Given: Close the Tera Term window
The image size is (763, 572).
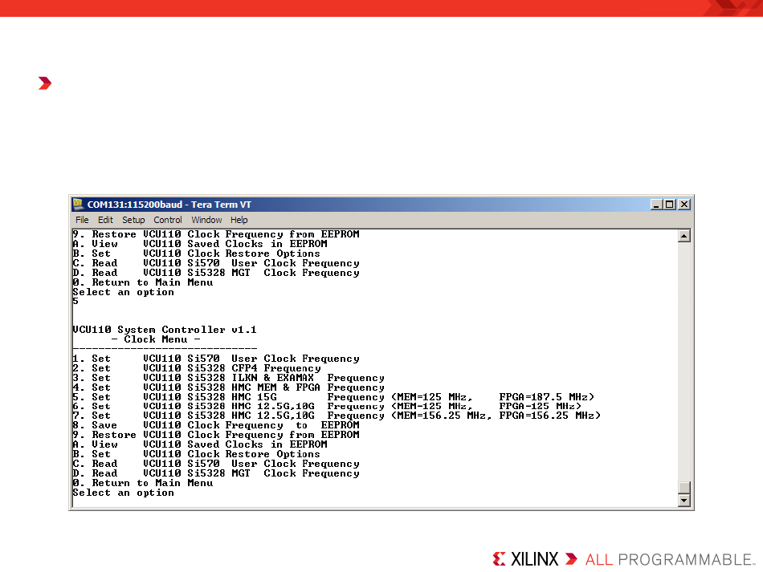Looking at the screenshot, I should coord(684,205).
